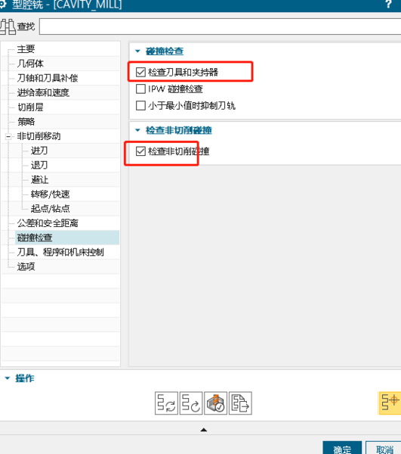Enable 小于最小值时抑制刀轨 checkbox
This screenshot has width=401, height=454.
coord(140,106)
